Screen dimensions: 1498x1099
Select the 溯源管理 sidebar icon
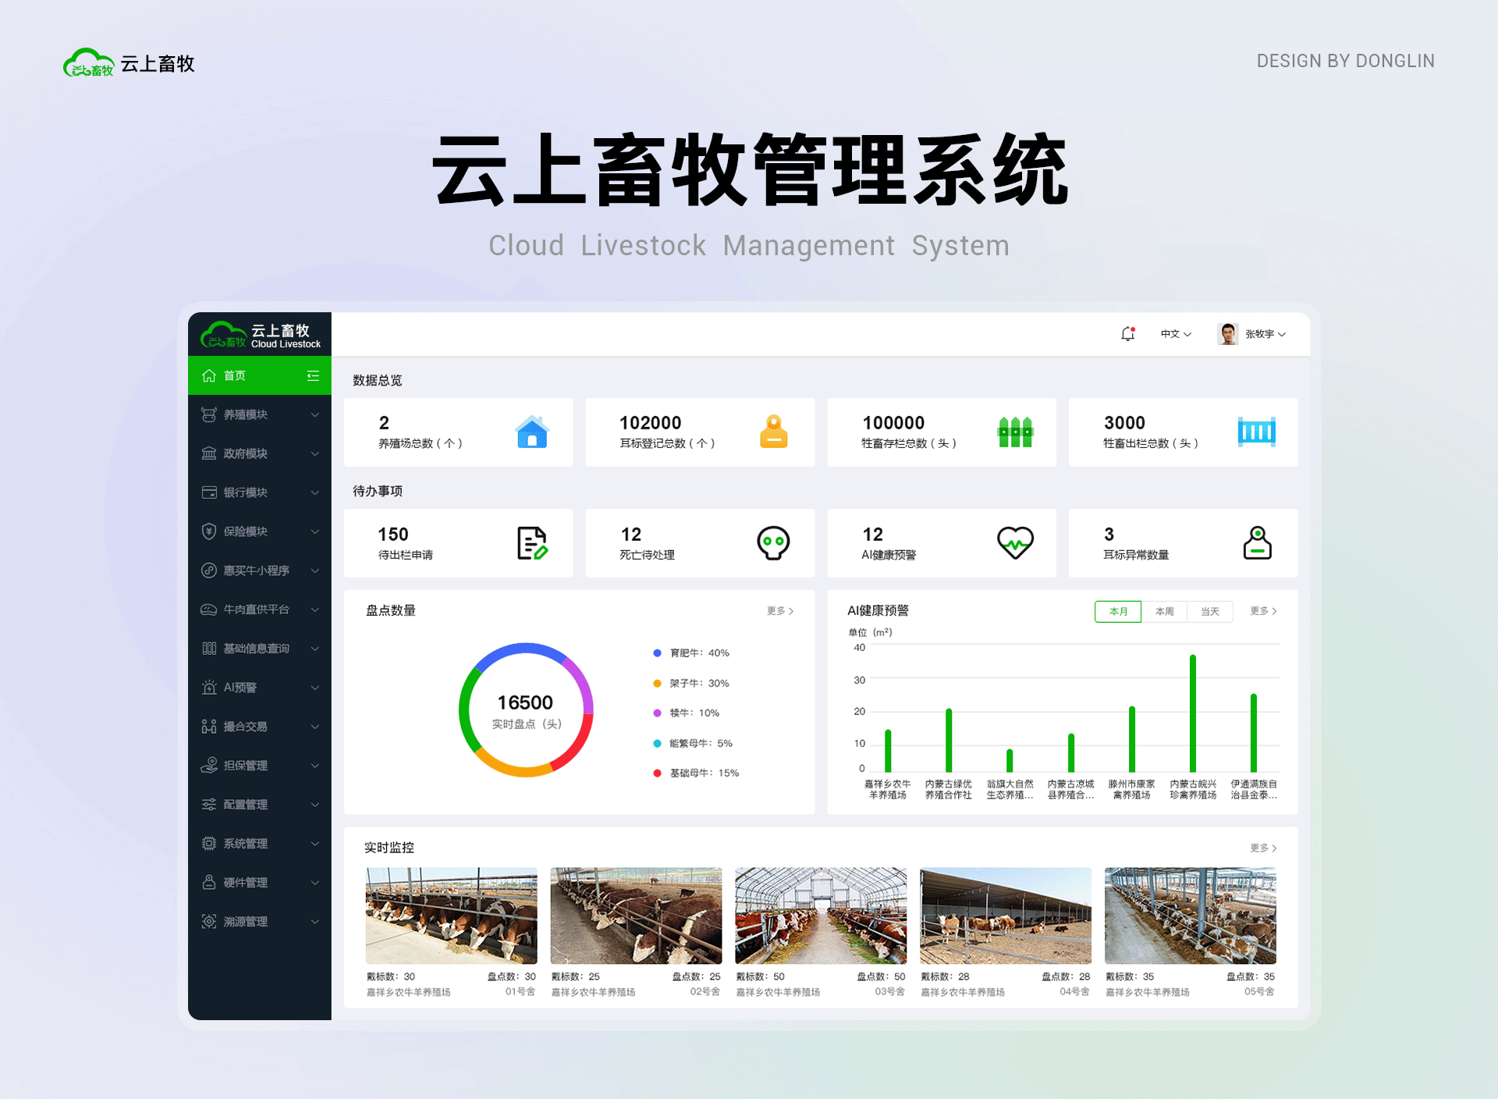pyautogui.click(x=208, y=921)
